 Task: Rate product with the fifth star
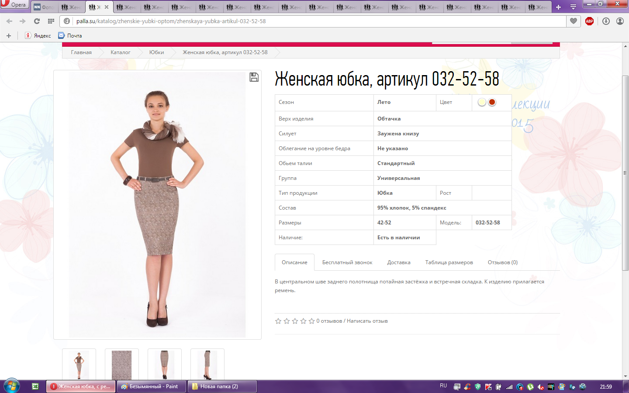tap(311, 321)
